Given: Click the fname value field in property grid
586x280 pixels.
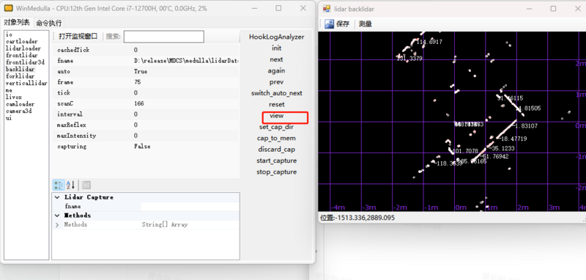Looking at the screenshot, I should tap(190, 207).
